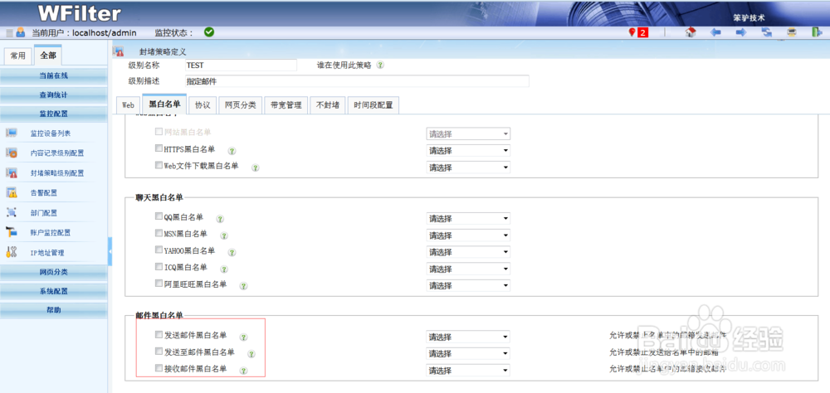Tick the QQ黑白名单 checkbox
This screenshot has height=393, width=830.
tap(159, 216)
